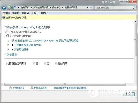Expand the 下载并提取驱动程序文件 step
This screenshot has height=103, width=138.
click(27, 45)
